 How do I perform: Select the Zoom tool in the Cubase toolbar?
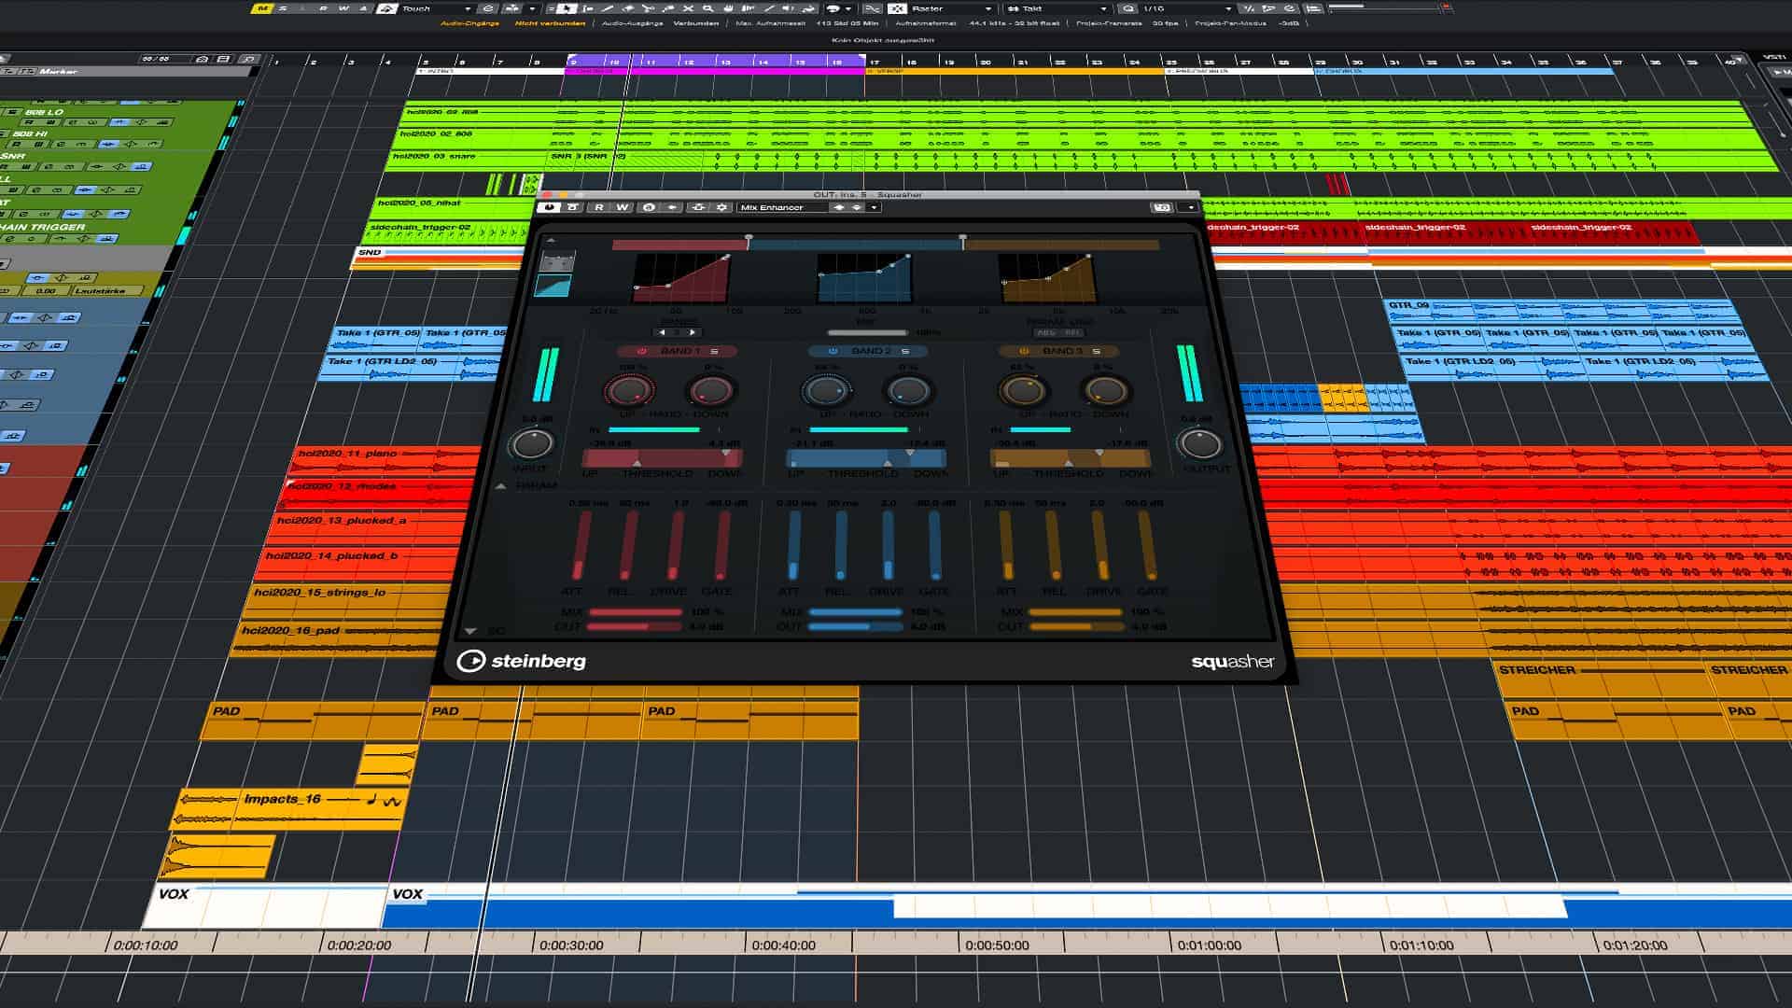[707, 8]
